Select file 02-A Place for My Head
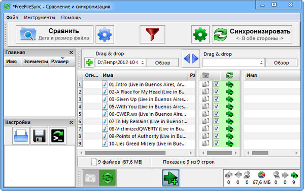The image size is (304, 191). [x=147, y=92]
